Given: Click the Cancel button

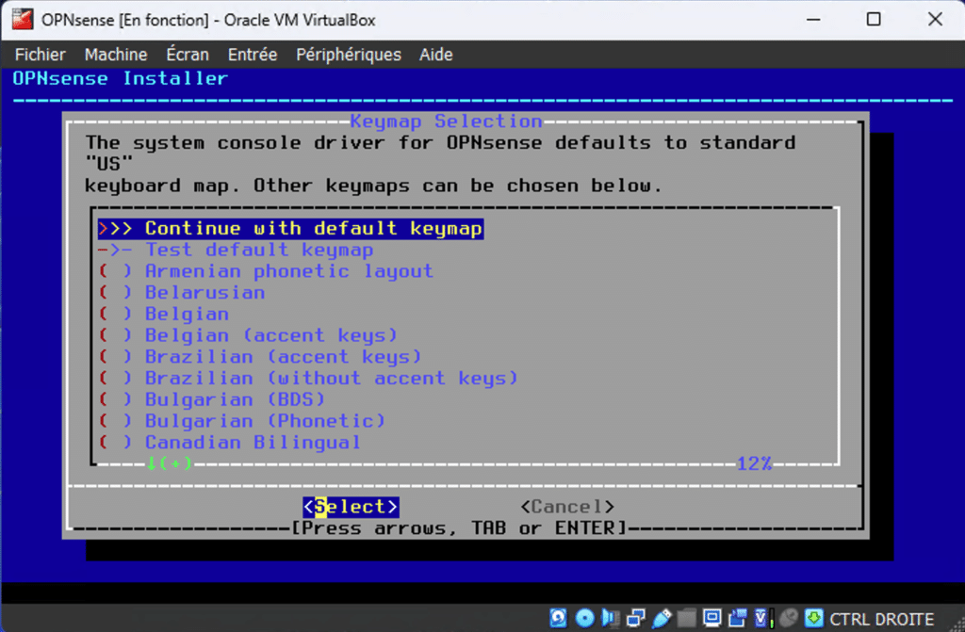Looking at the screenshot, I should coord(567,507).
